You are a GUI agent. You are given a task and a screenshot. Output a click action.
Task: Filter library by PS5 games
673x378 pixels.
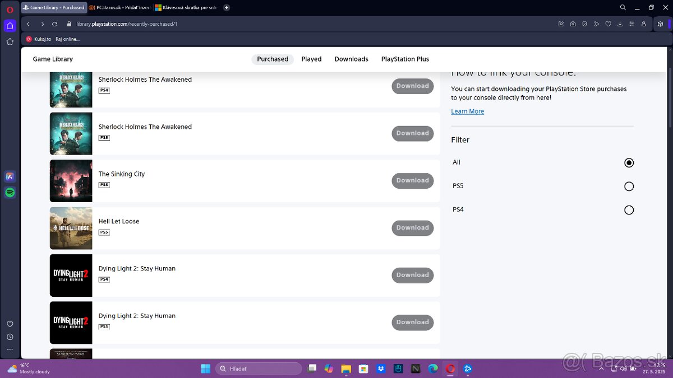629,186
